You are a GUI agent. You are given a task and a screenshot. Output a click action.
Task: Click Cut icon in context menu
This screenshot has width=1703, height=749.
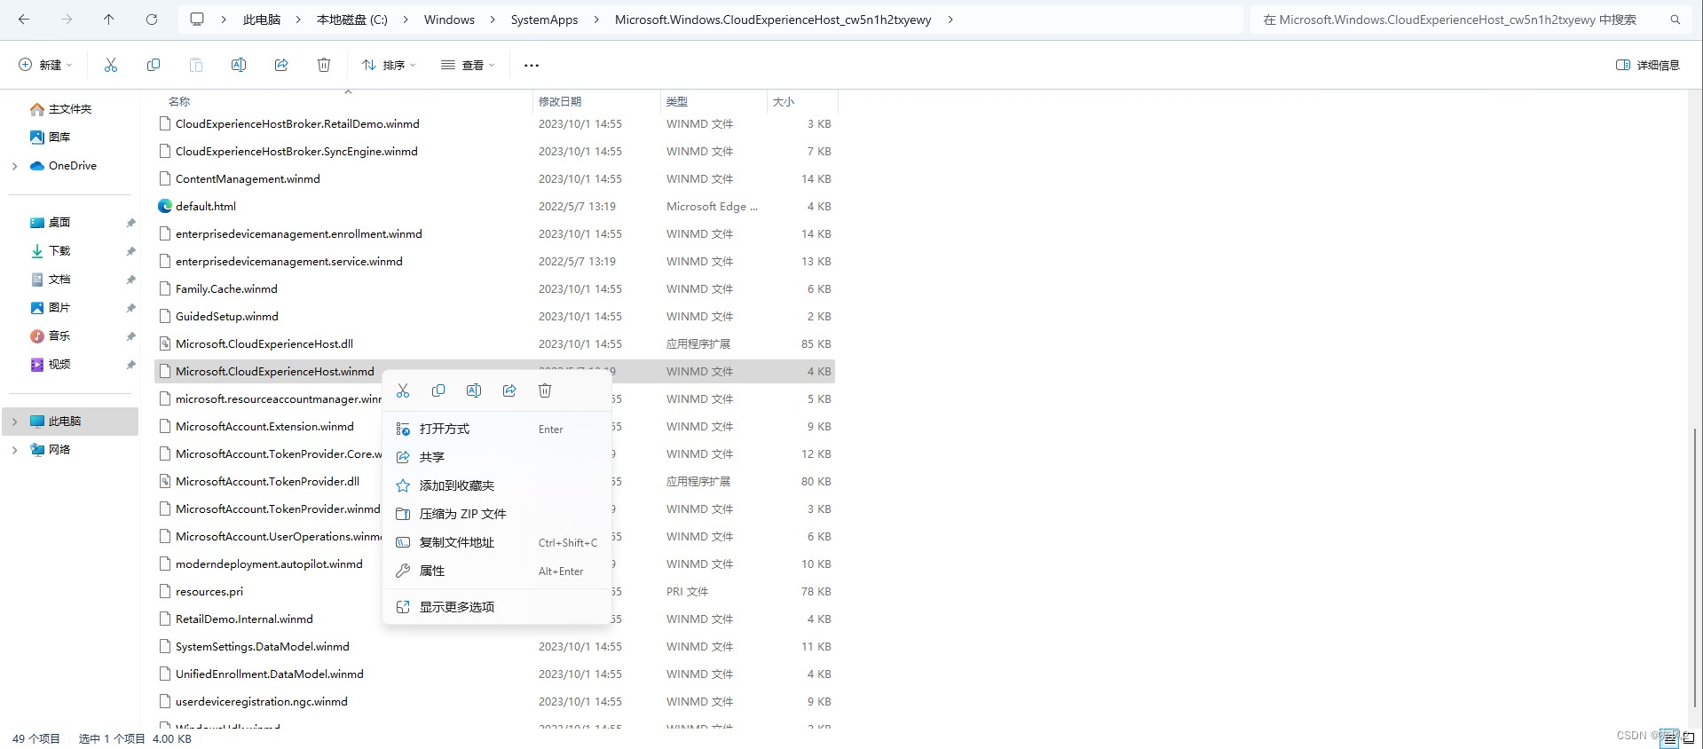tap(403, 390)
